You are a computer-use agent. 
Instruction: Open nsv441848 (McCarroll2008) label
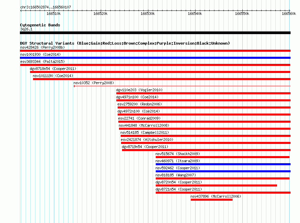(x=144, y=125)
